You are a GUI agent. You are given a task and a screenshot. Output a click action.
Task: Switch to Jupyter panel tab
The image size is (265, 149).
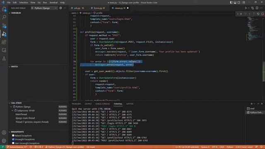(x=130, y=104)
